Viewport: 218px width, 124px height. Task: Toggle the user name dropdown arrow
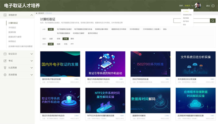click(x=192, y=6)
